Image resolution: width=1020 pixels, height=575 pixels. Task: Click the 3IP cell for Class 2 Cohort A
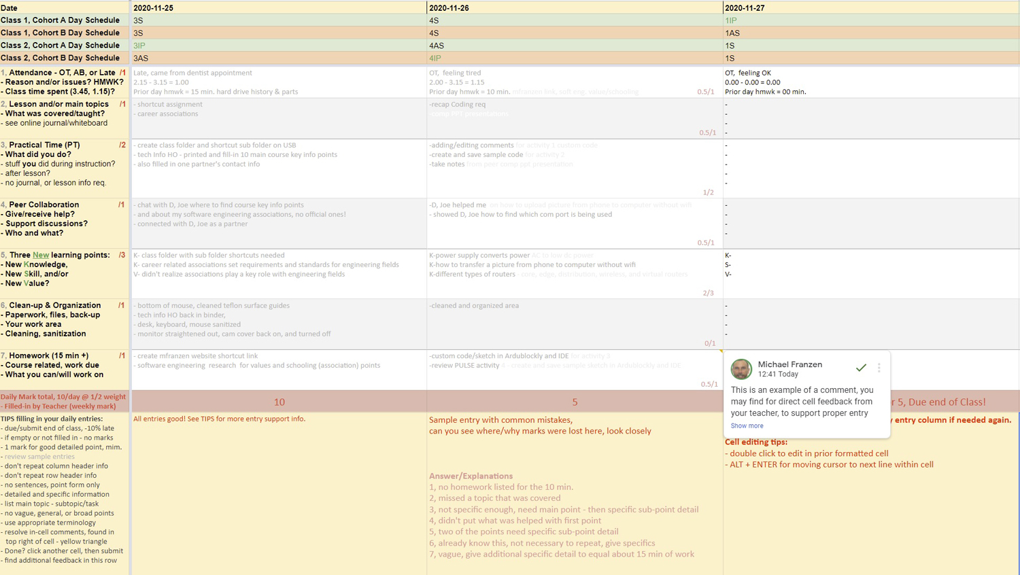point(279,46)
